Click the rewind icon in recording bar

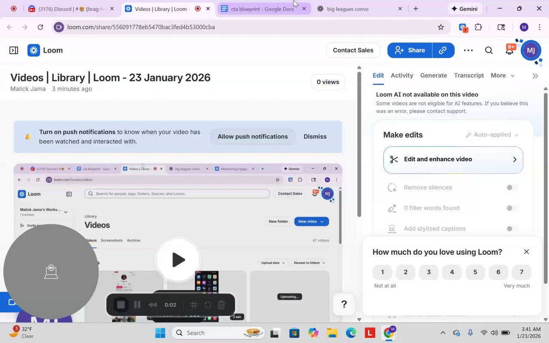[x=152, y=305]
